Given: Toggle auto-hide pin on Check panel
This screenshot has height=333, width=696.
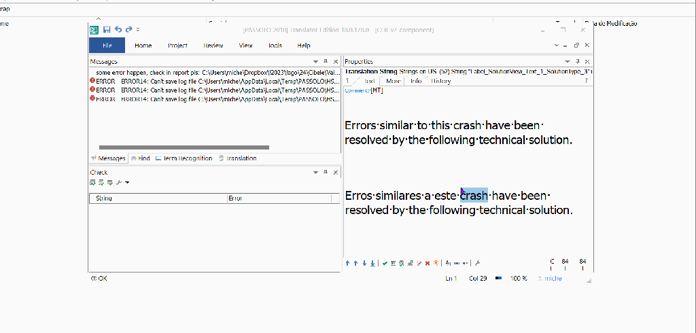Looking at the screenshot, I should tap(326, 172).
